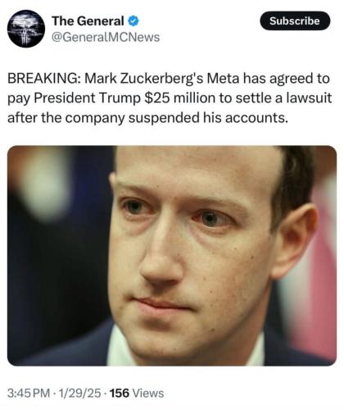The image size is (344, 410).
Task: Open The General's skull profile avatar
Action: tap(26, 29)
